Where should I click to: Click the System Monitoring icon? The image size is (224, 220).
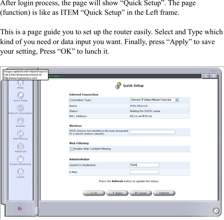click(x=20, y=159)
